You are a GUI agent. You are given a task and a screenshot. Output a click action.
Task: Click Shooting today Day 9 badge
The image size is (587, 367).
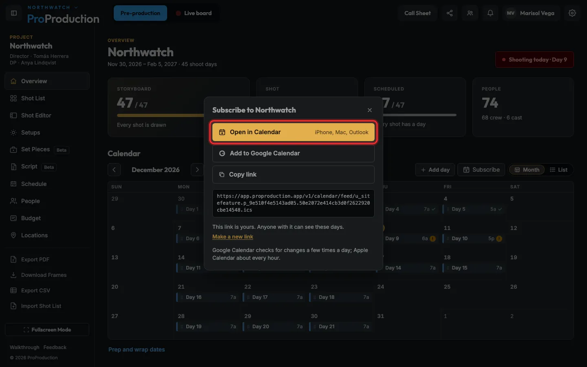tap(534, 60)
